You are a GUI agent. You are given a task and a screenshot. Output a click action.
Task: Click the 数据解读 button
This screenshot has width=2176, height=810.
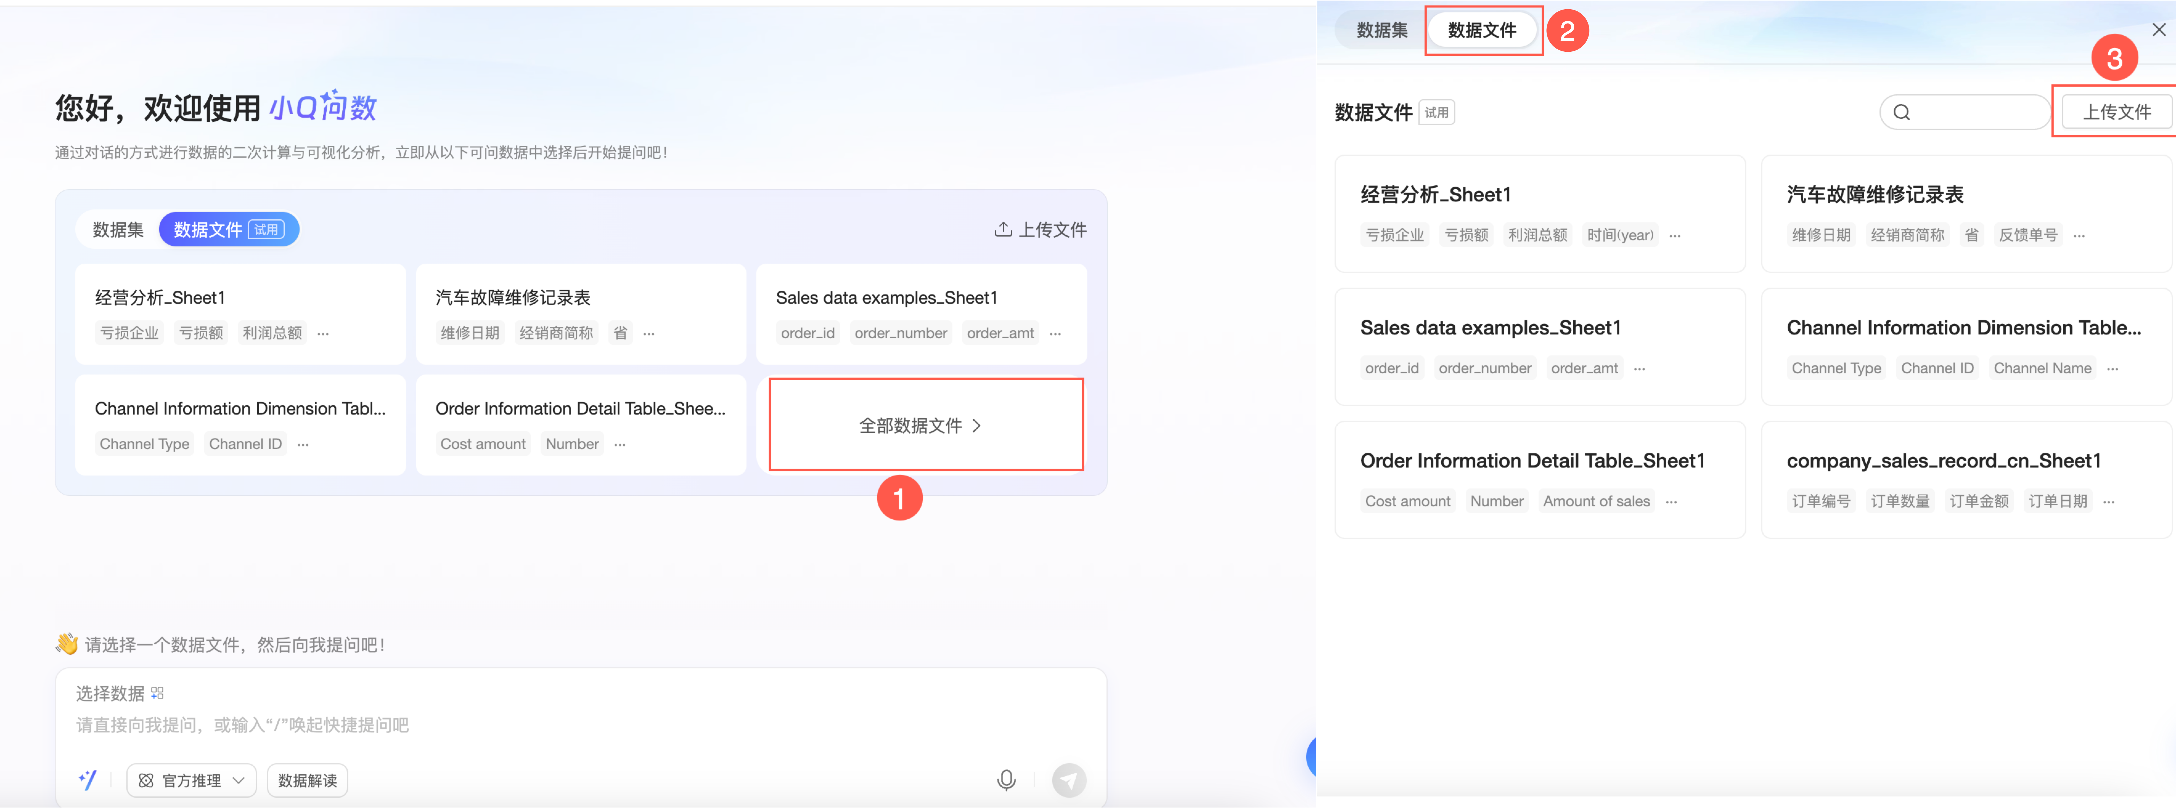tap(308, 780)
